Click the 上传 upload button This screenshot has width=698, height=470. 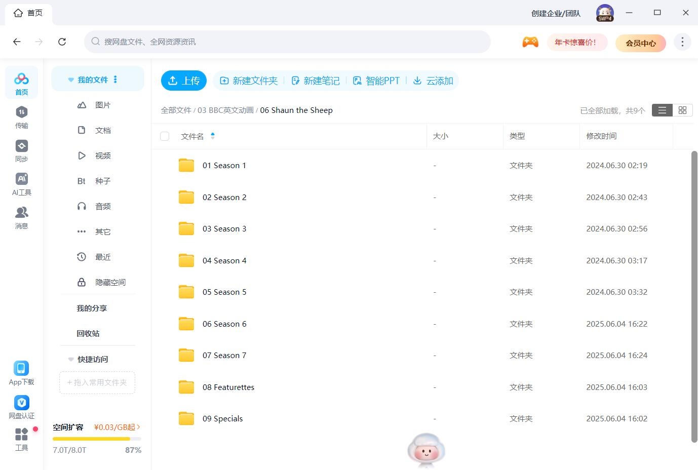click(x=184, y=81)
